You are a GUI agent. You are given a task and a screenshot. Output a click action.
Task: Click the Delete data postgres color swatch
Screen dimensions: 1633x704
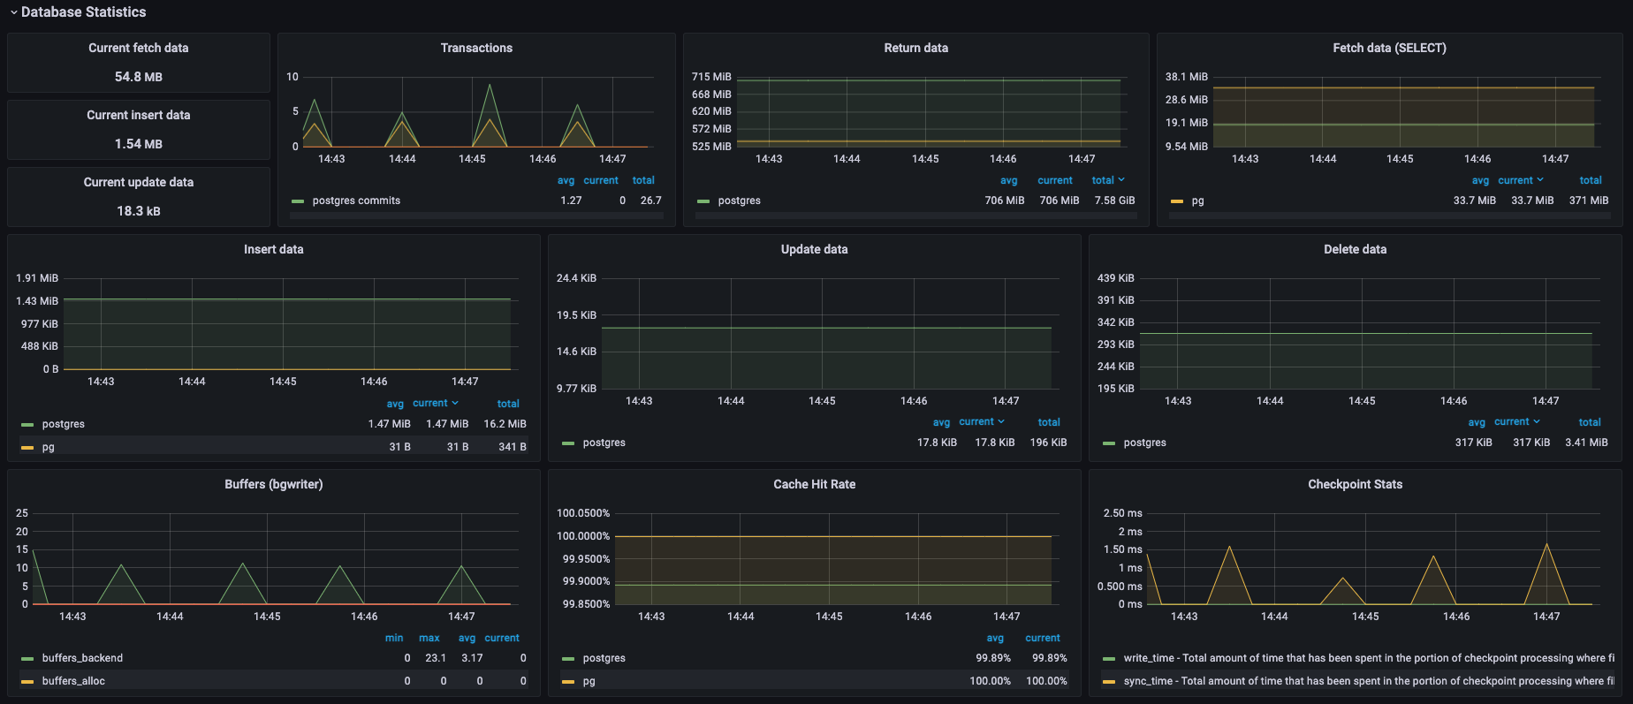tap(1109, 443)
